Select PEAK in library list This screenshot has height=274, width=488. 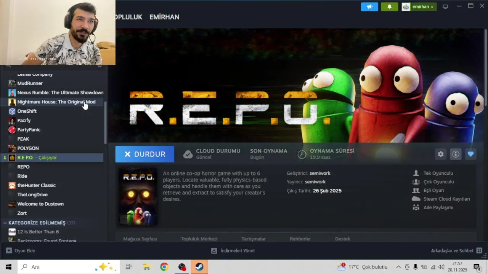(52, 139)
